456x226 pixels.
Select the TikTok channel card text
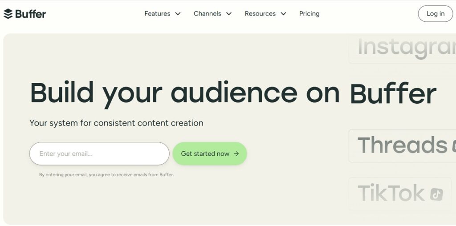(x=391, y=193)
